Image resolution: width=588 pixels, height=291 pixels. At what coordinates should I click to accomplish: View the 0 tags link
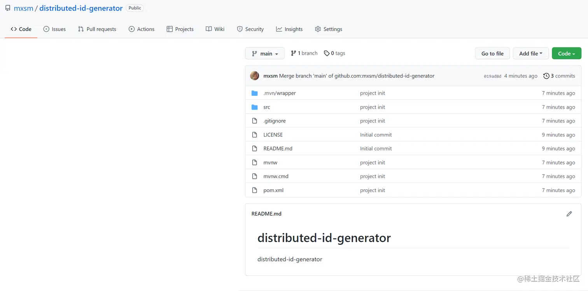pos(334,53)
